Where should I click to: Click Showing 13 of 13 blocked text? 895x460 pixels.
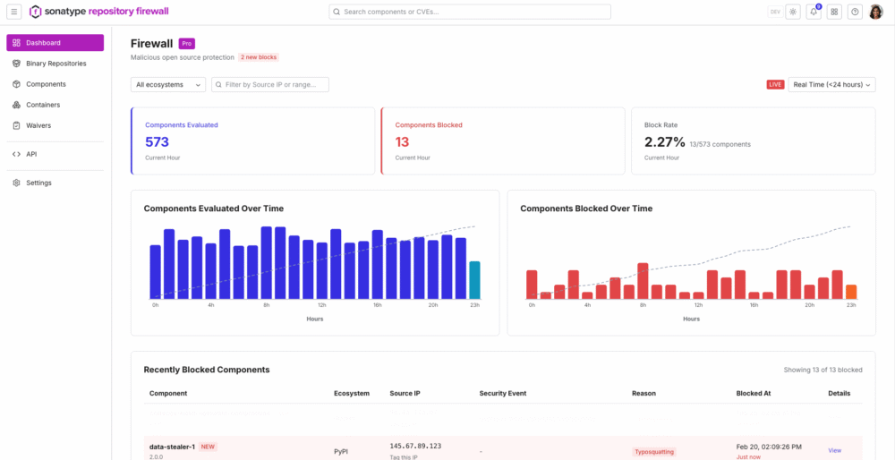[x=823, y=370]
